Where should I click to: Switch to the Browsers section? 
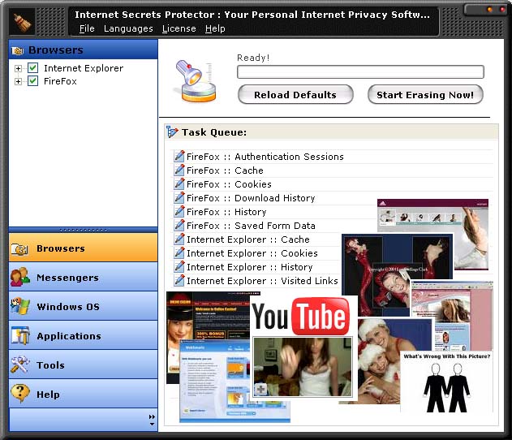pyautogui.click(x=84, y=248)
